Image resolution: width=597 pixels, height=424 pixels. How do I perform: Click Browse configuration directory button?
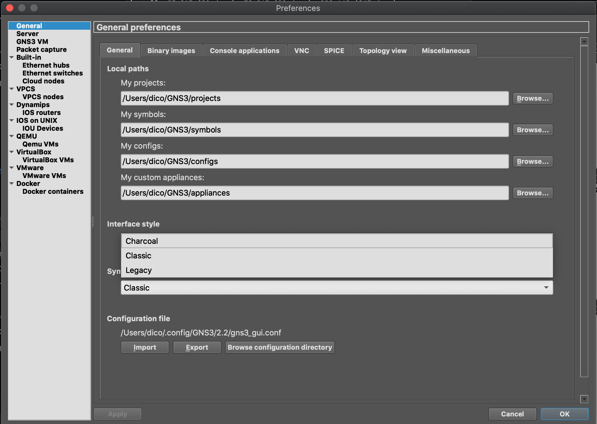[x=280, y=347]
